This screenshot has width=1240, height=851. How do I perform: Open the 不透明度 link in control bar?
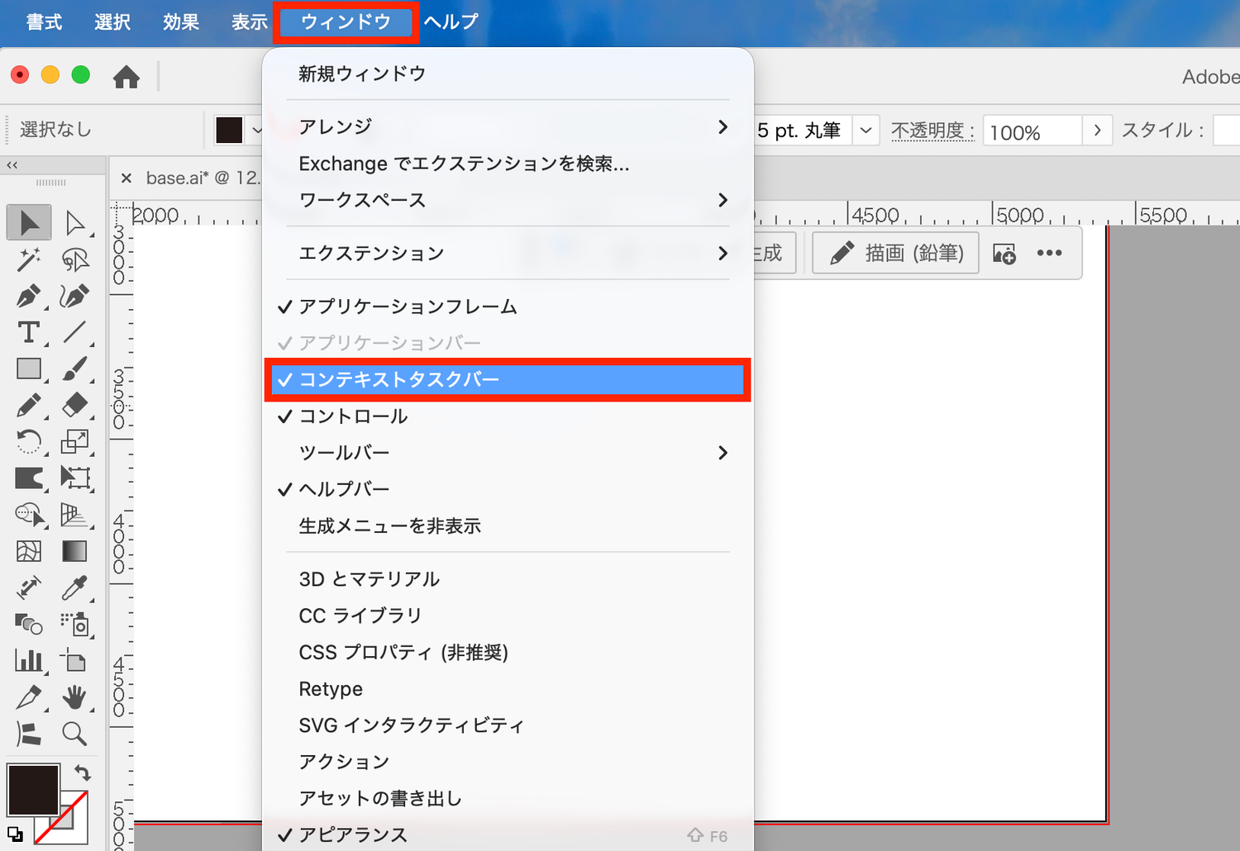(x=932, y=131)
